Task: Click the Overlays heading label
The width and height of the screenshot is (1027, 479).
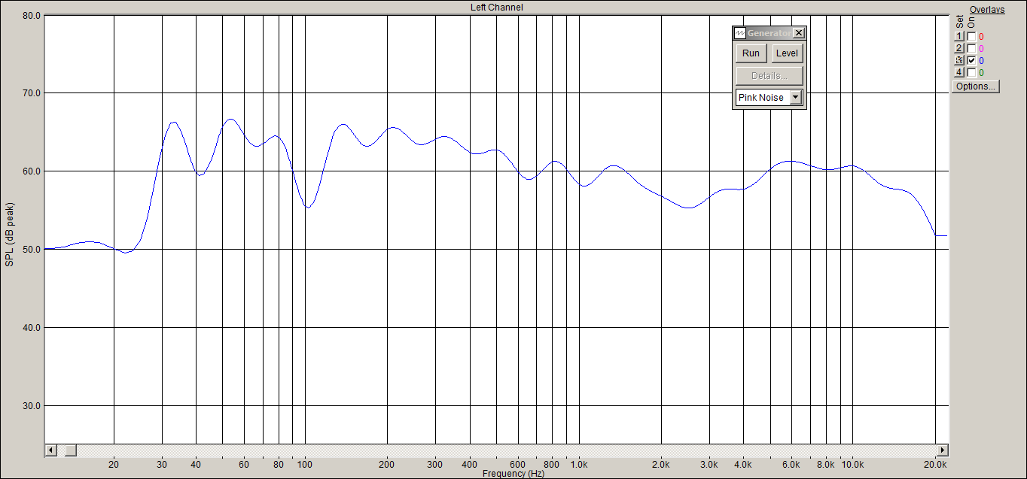Action: coord(987,10)
